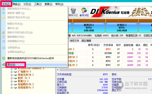Click the 标识 column header
The width and height of the screenshot is (152, 94).
[119, 45]
